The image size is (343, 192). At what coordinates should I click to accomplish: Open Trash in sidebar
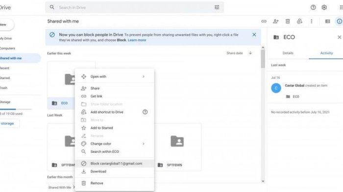[x=4, y=88]
